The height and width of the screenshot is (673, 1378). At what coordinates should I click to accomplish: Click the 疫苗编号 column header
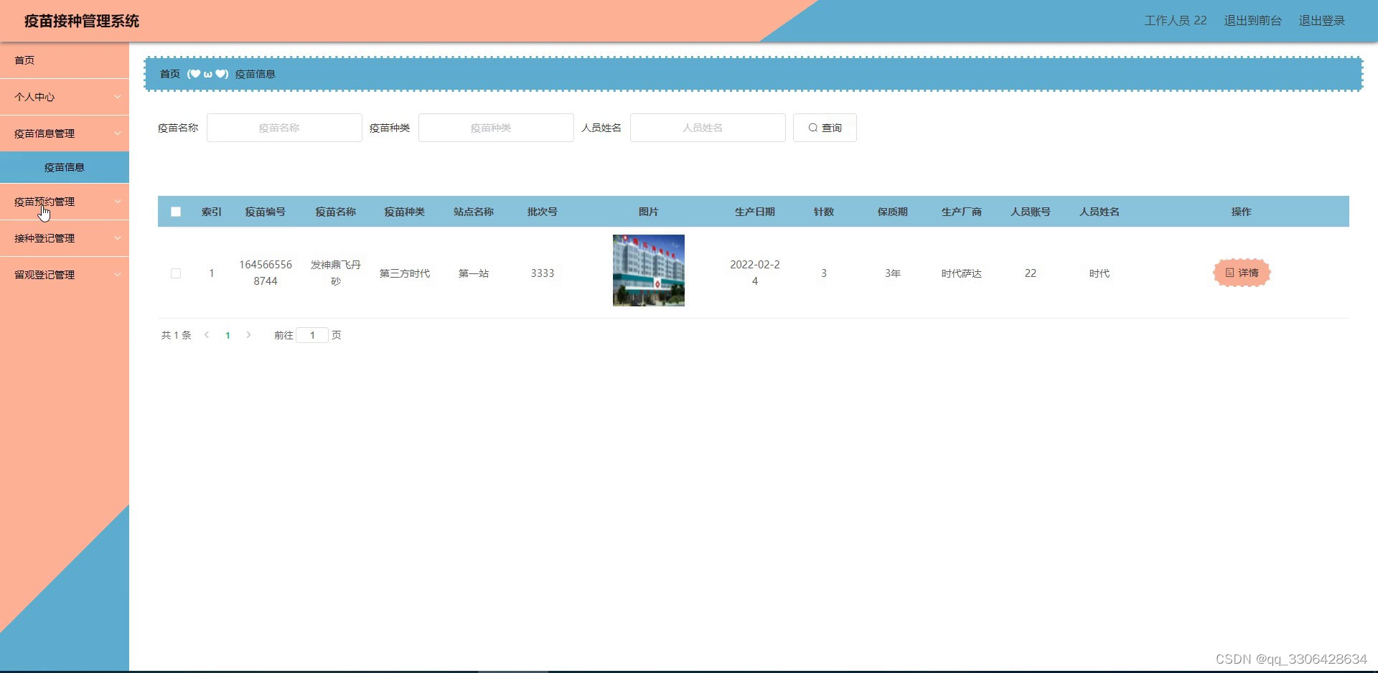coord(266,212)
